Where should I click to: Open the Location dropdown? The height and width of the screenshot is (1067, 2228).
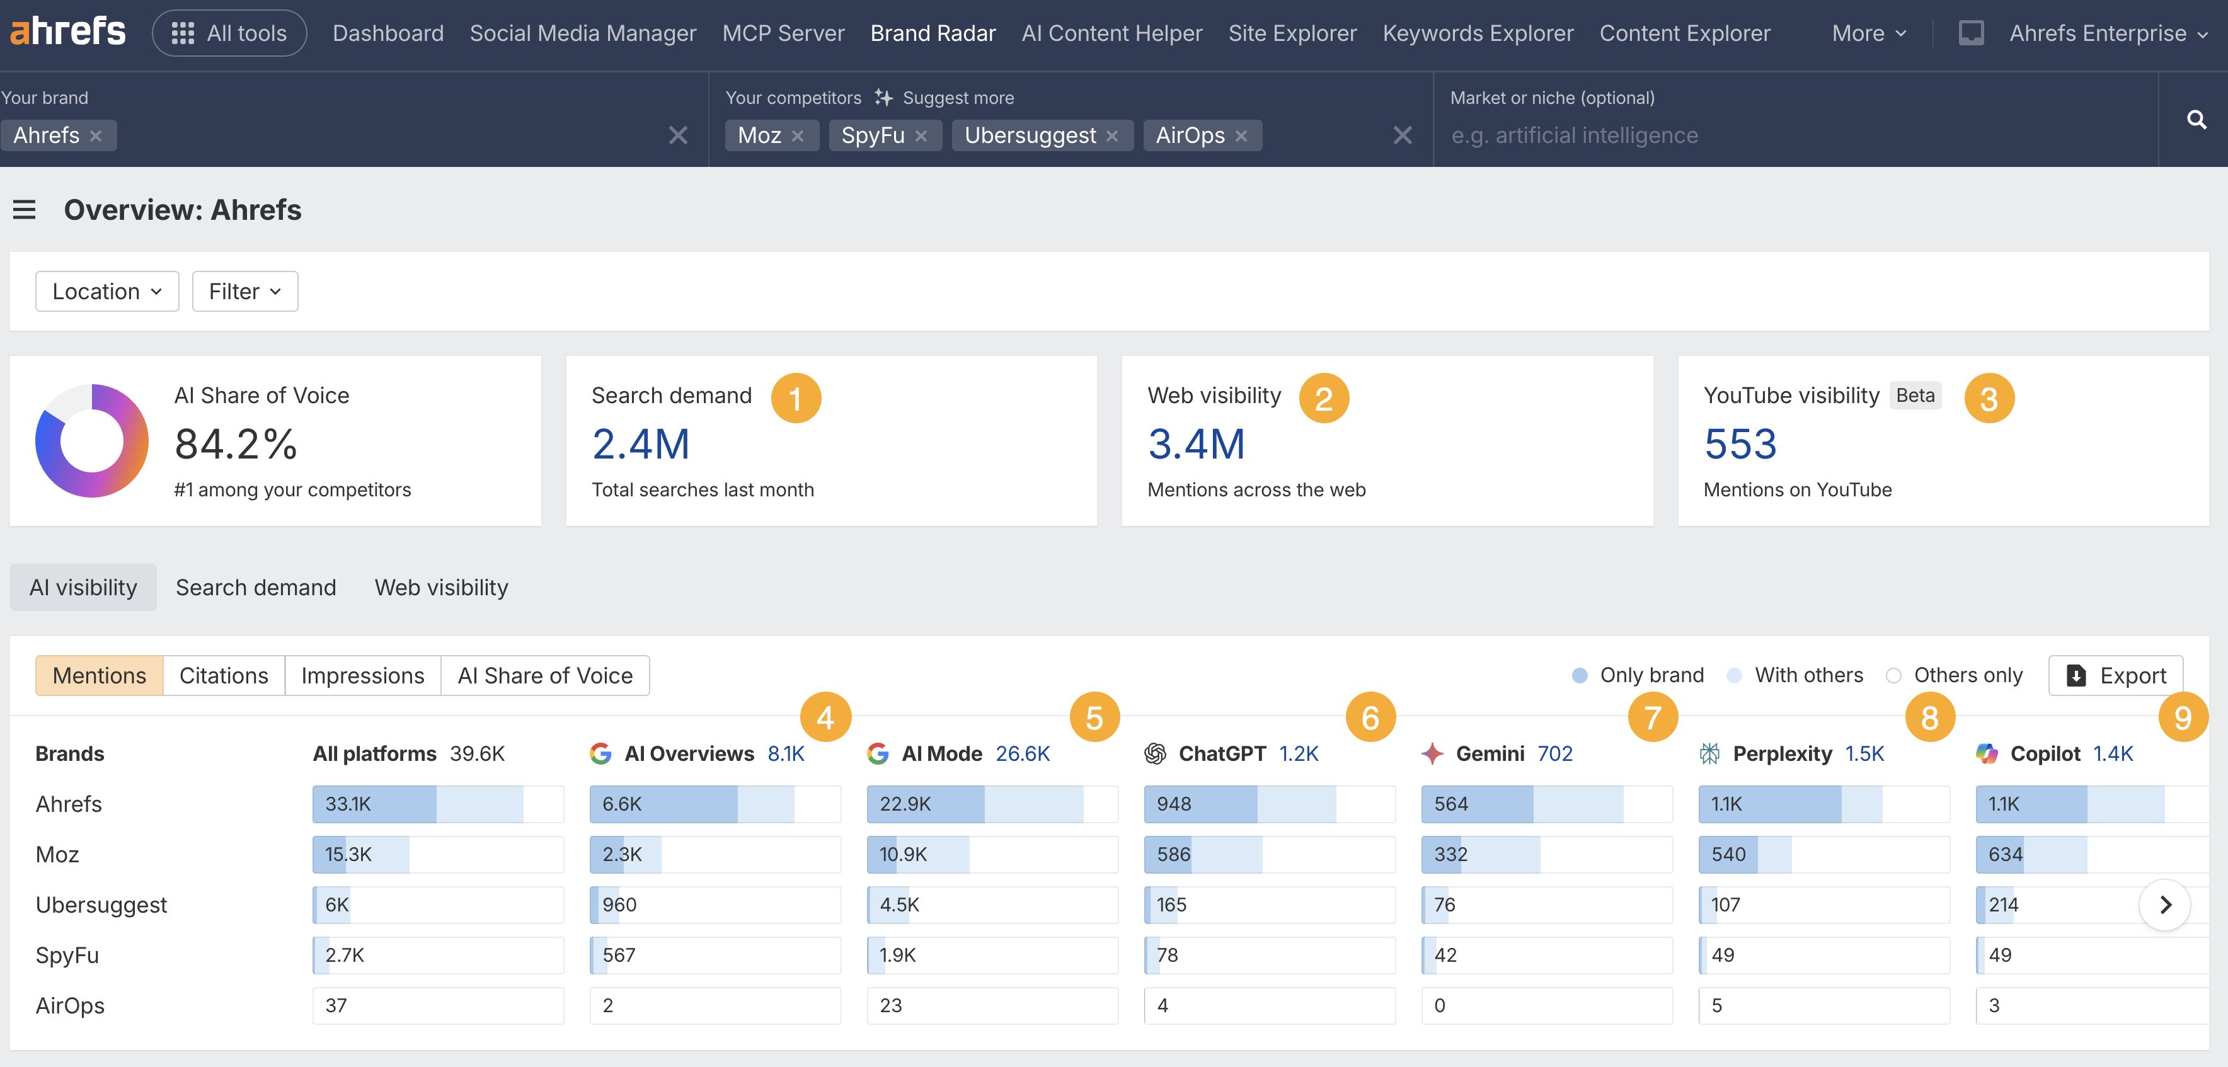[x=106, y=292]
